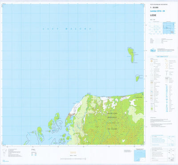Image resolution: width=178 pixels, height=165 pixels.
Task: Click the north declination diagram at bottom left
Action: tap(4, 153)
